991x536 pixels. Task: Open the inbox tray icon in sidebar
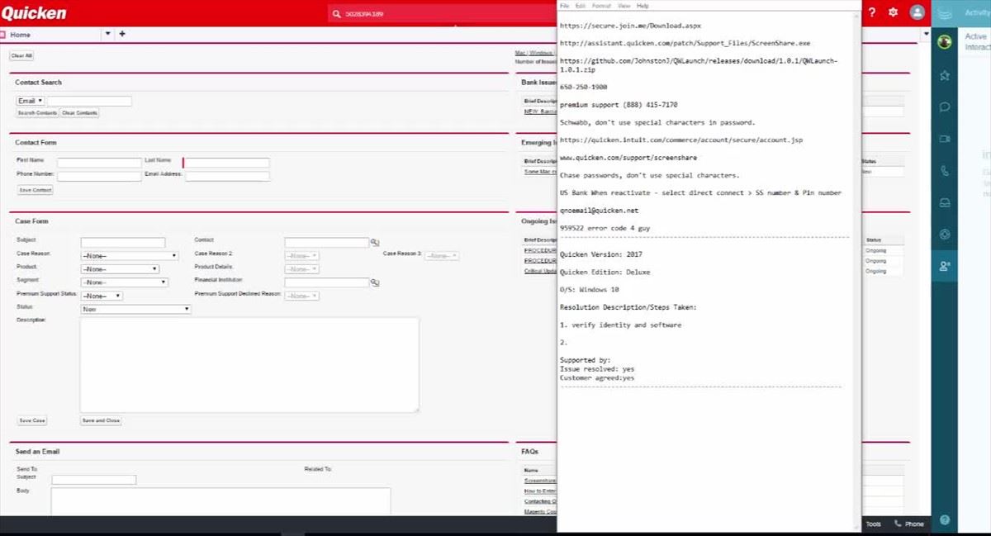coord(945,202)
